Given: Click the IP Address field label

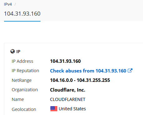Looking at the screenshot, I should point(22,61).
